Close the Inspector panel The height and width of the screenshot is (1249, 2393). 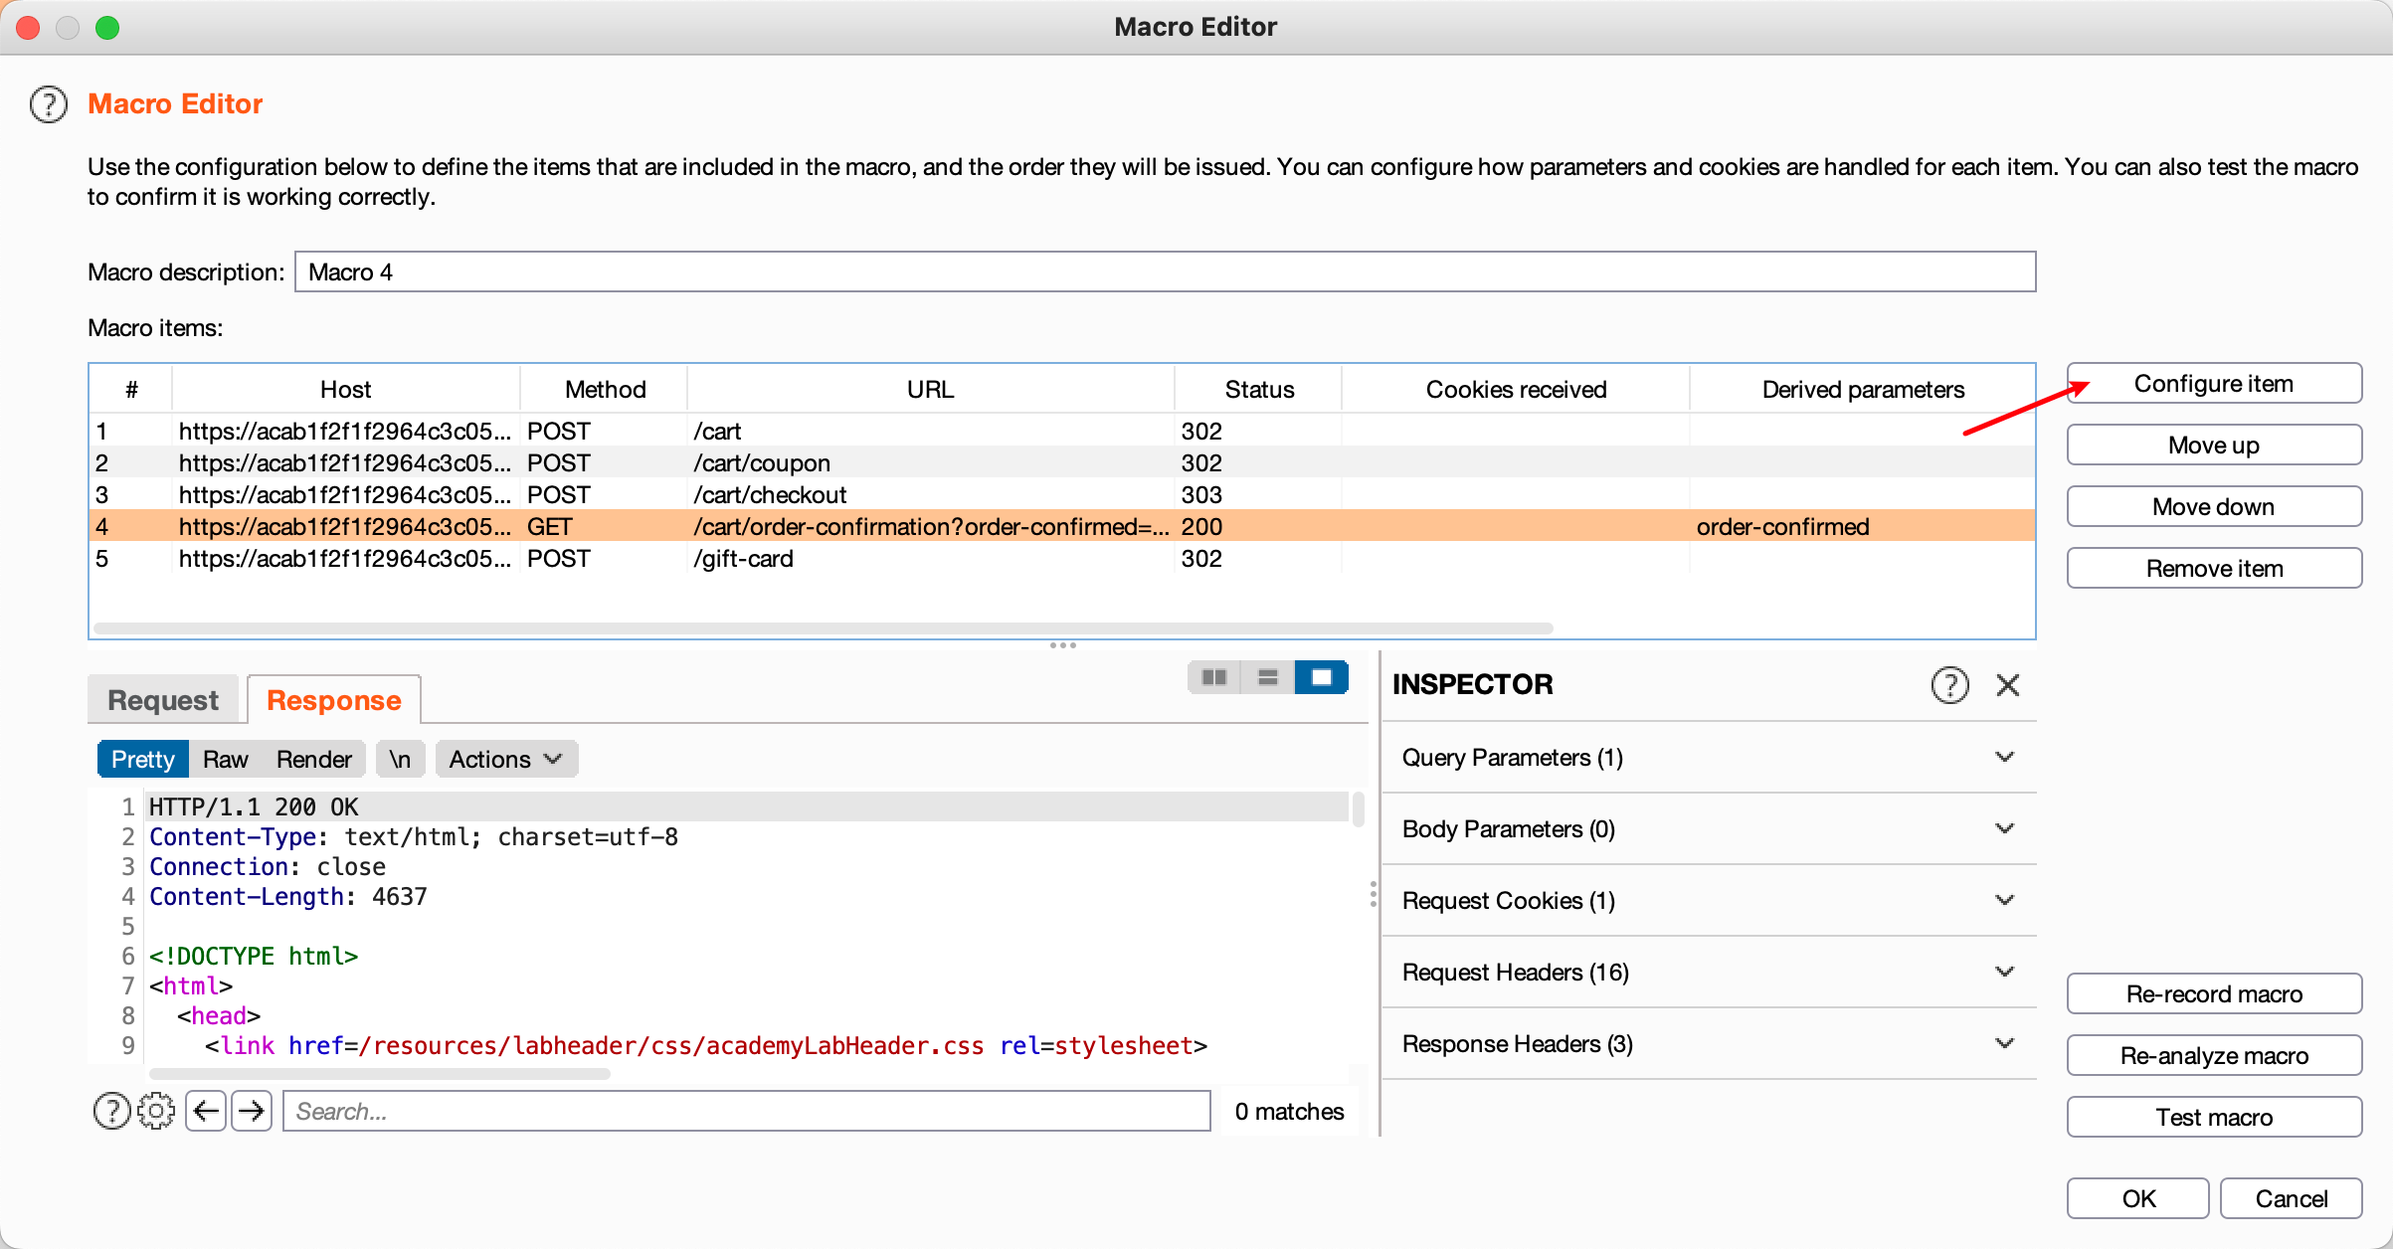(x=2007, y=685)
